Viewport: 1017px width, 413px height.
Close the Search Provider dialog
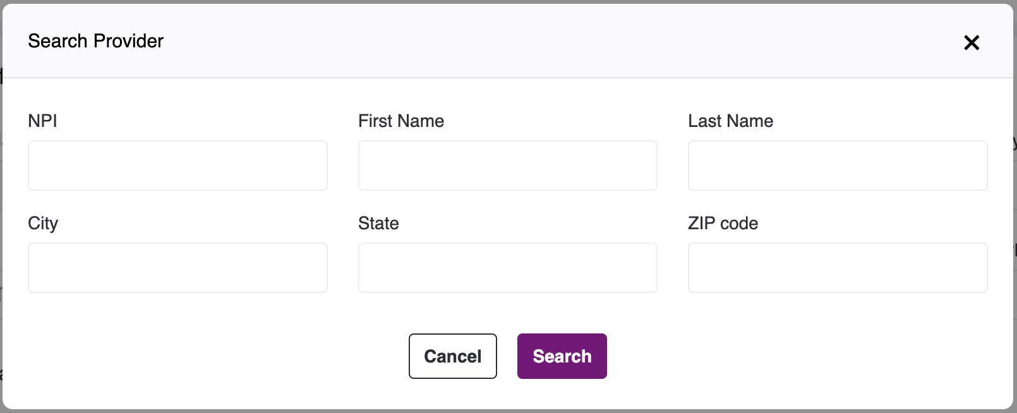tap(972, 42)
